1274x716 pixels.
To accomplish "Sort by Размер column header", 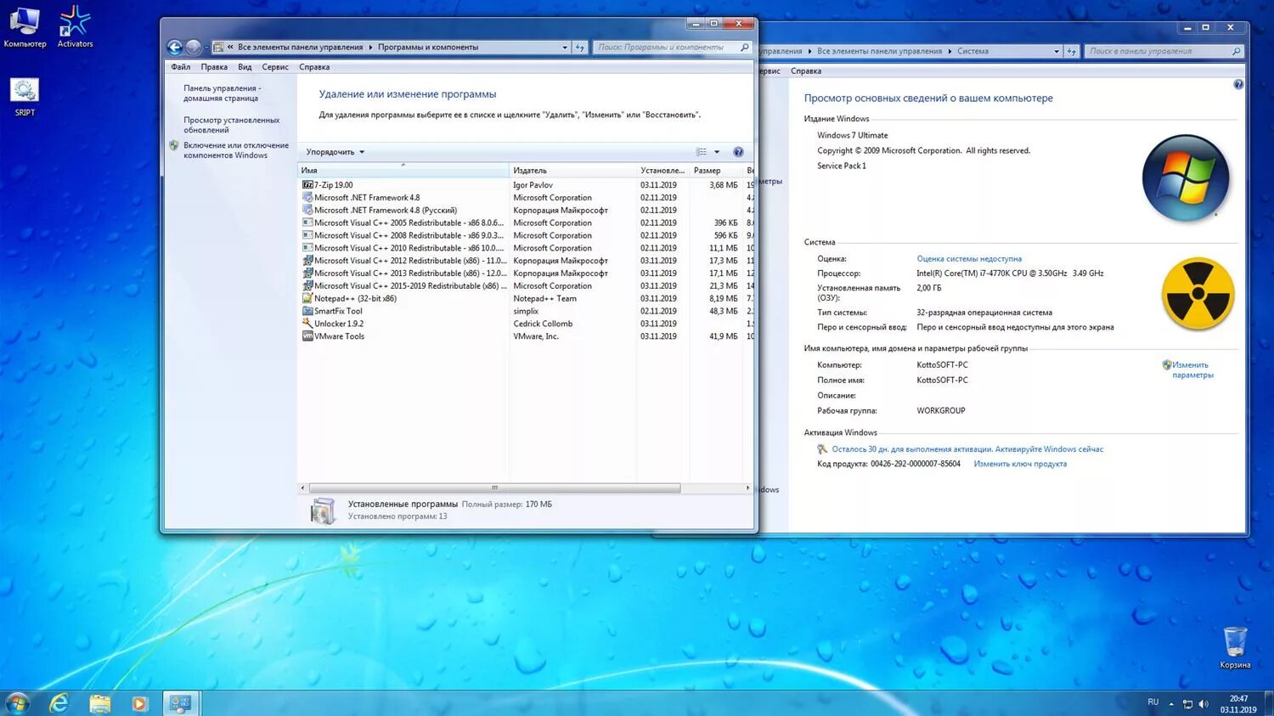I will pyautogui.click(x=716, y=171).
